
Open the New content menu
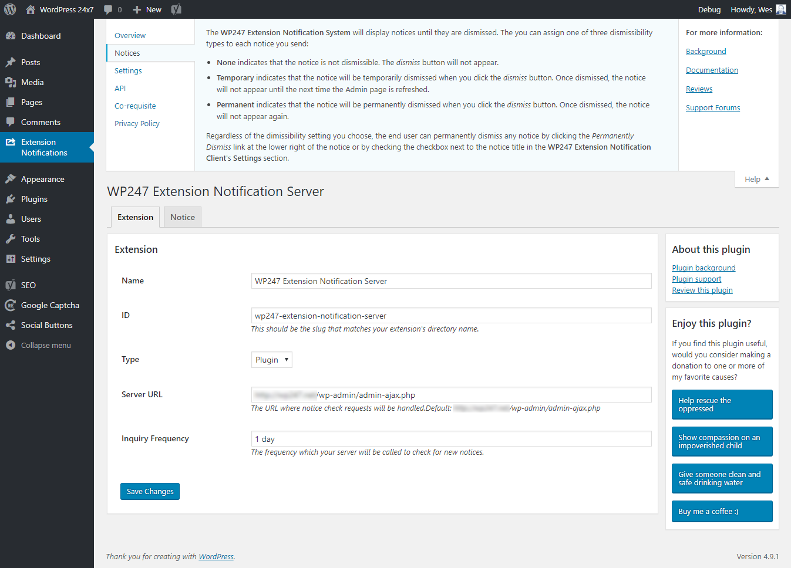coord(147,9)
